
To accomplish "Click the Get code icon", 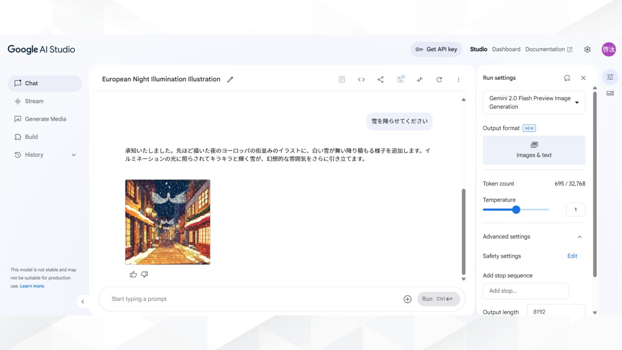I will tap(361, 79).
